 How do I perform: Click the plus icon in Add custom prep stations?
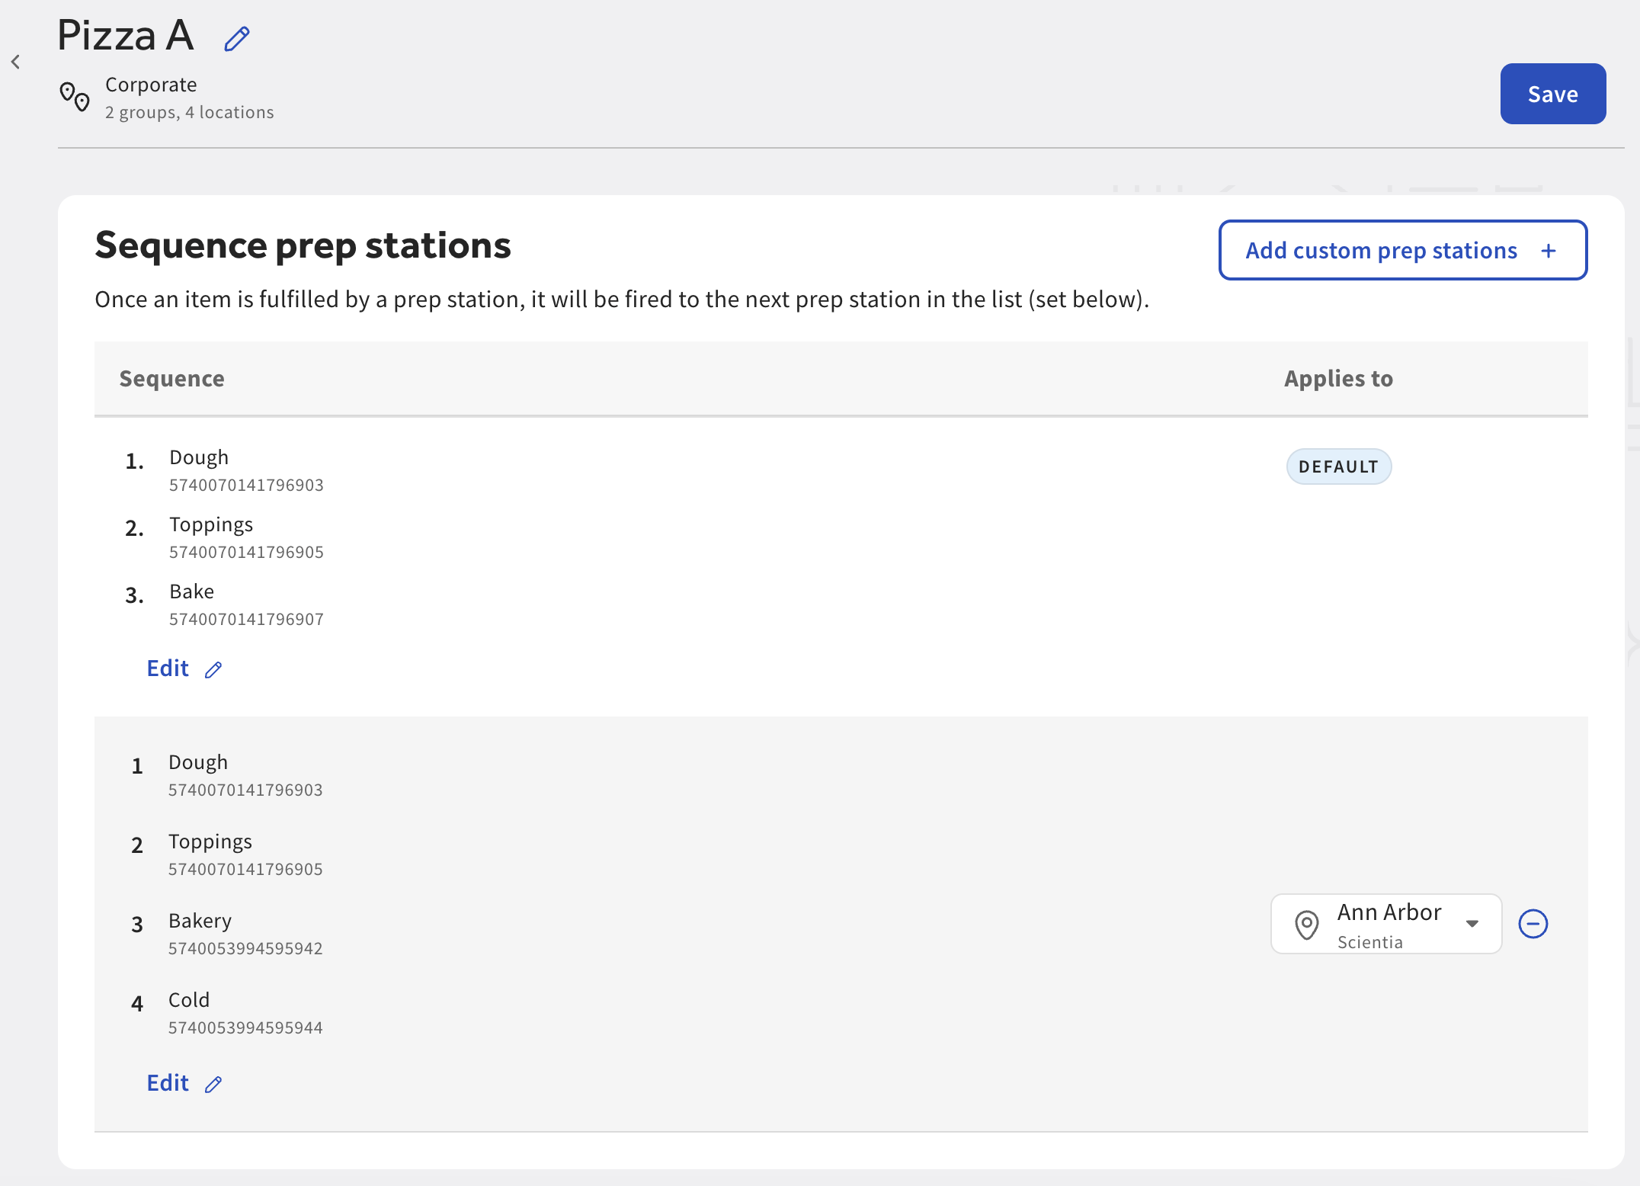[x=1548, y=251]
